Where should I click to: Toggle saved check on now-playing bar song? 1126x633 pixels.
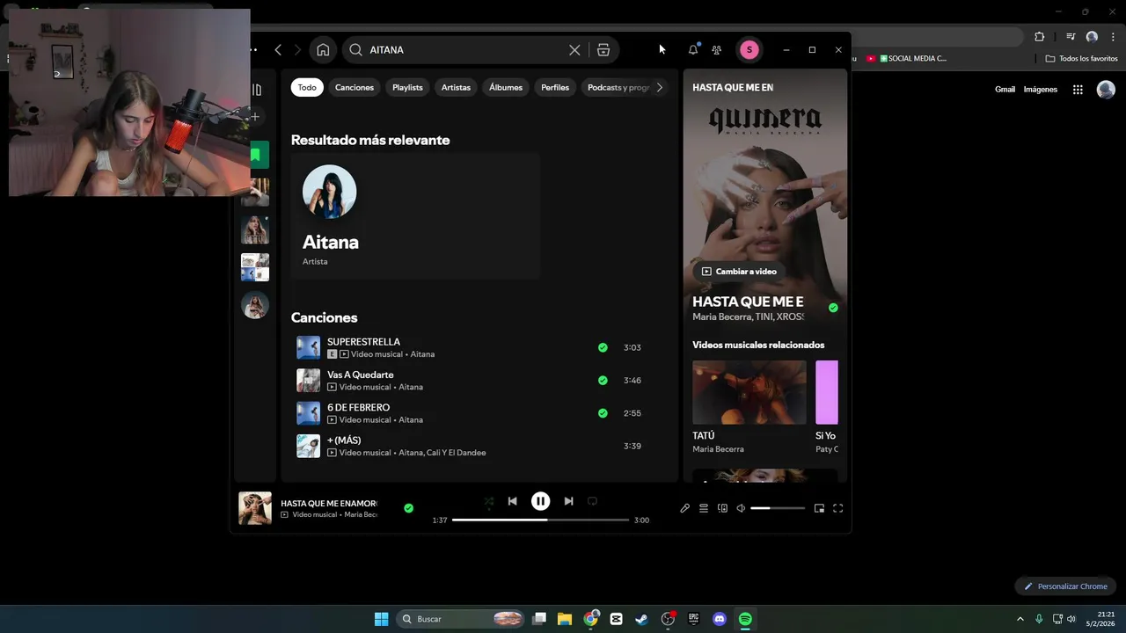408,508
